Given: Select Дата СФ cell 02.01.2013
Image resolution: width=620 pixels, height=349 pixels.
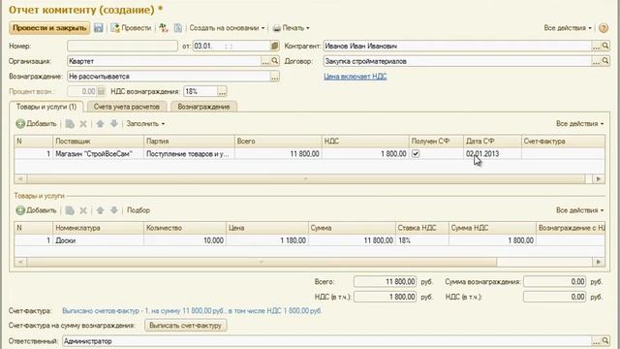Looking at the screenshot, I should tap(492, 154).
